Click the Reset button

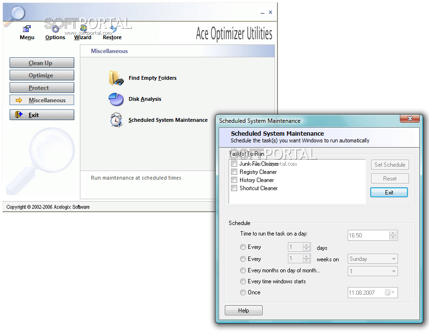pyautogui.click(x=390, y=179)
